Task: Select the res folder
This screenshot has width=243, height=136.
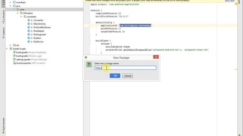Action: tap(18, 45)
